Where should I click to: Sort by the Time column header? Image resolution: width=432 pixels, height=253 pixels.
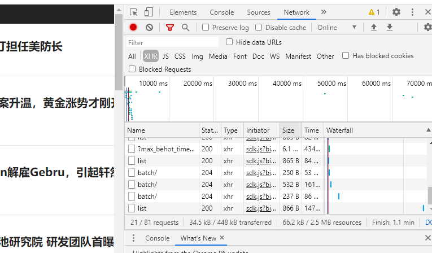coord(313,130)
